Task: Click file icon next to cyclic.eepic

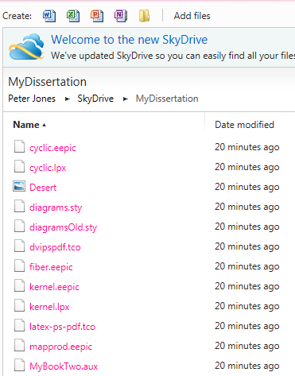Action: coord(19,146)
